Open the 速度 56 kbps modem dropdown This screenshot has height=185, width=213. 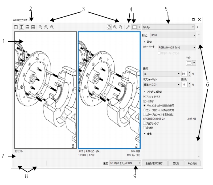125,163
